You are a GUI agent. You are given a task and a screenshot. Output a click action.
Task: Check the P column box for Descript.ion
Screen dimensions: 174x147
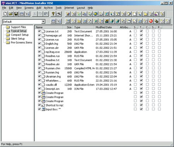(x=159, y=89)
